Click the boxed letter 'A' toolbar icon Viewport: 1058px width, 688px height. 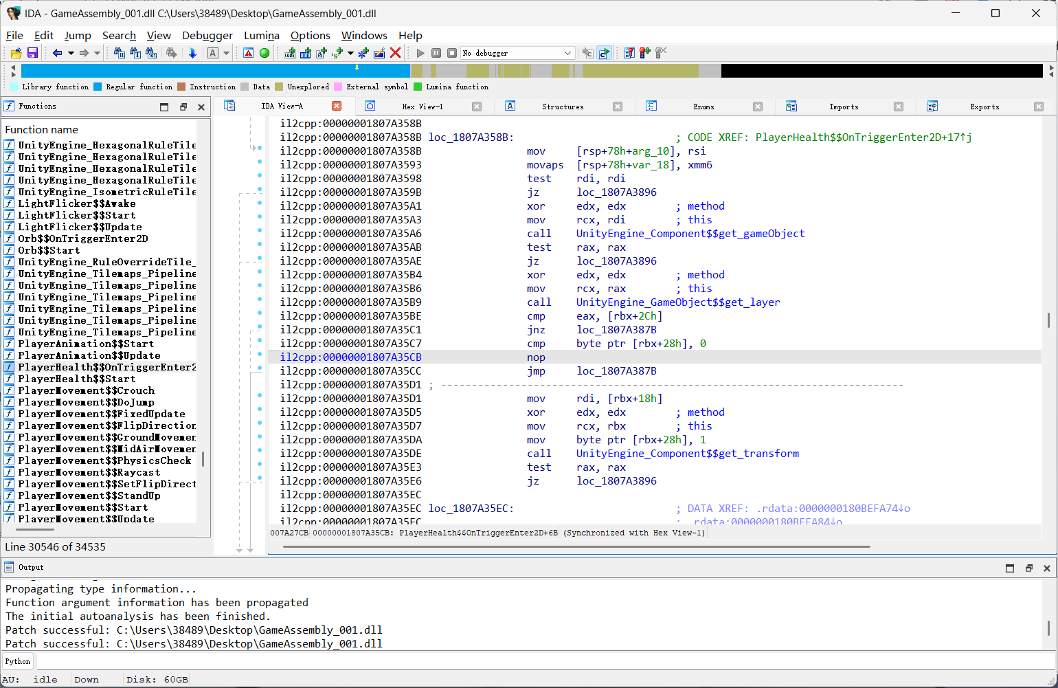[x=213, y=53]
